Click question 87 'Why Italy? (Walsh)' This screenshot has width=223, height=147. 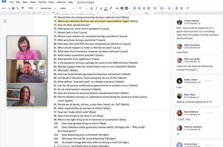pyautogui.click(x=68, y=71)
